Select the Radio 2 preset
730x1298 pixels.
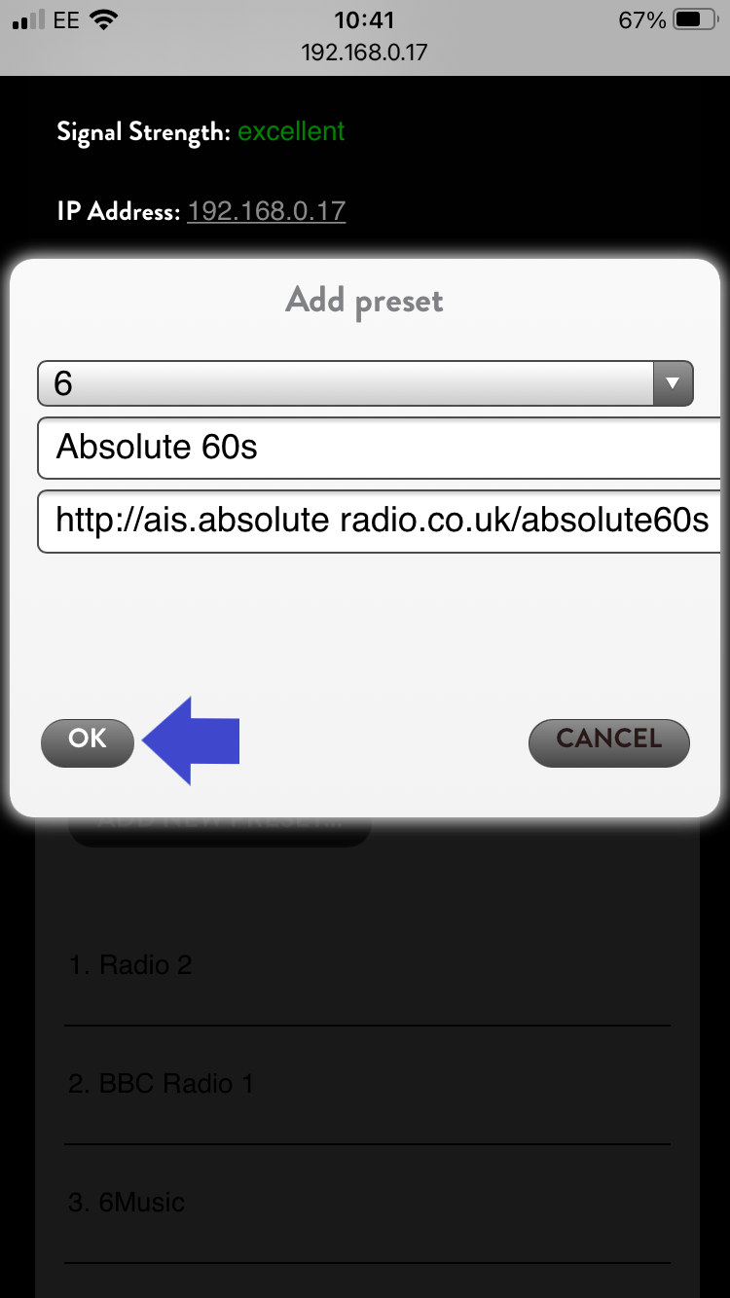pyautogui.click(x=130, y=965)
